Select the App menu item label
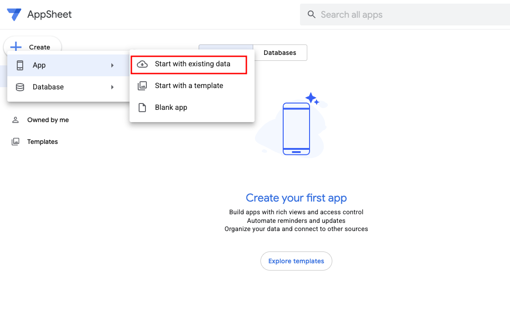The height and width of the screenshot is (335, 510). click(x=39, y=65)
